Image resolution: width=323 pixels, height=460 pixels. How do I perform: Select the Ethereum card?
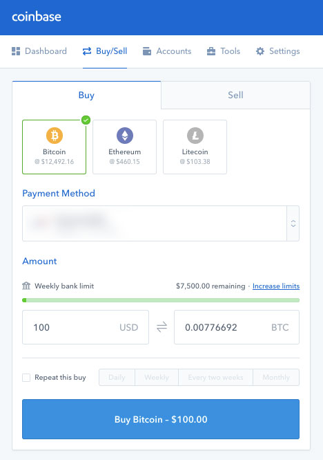pos(125,147)
